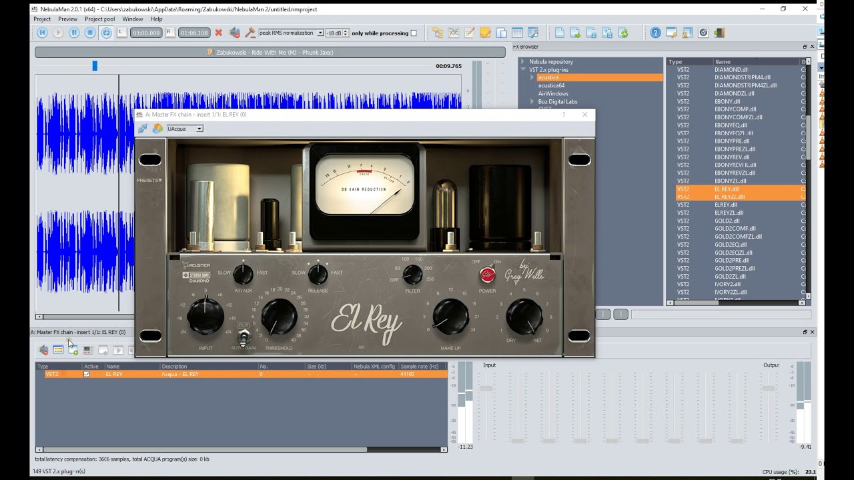Open the Help menu
The width and height of the screenshot is (854, 480).
[x=156, y=19]
